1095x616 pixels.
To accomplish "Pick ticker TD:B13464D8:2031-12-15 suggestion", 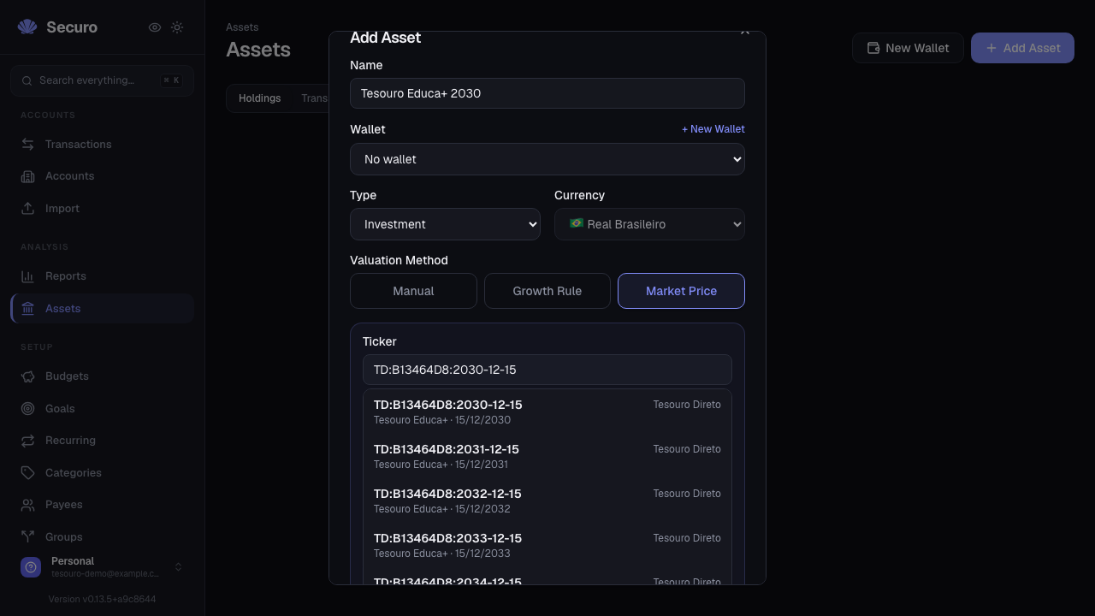I will [547, 456].
